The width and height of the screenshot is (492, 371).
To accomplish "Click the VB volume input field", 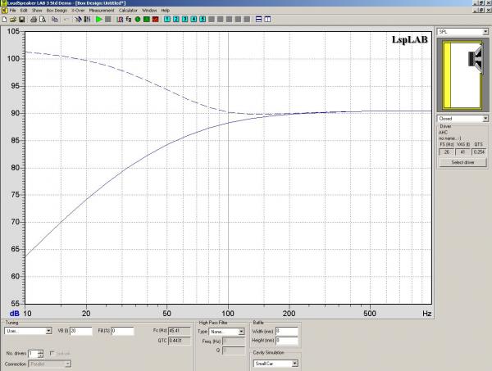I will coord(82,331).
